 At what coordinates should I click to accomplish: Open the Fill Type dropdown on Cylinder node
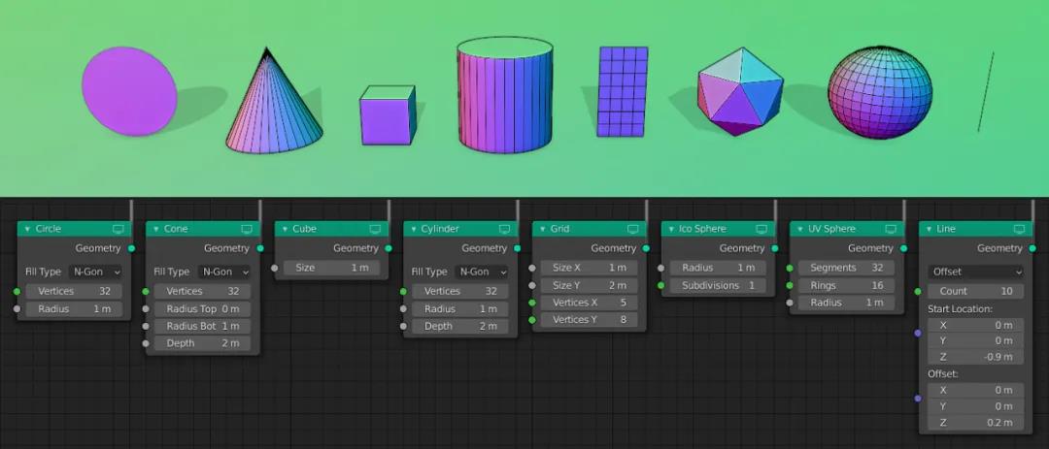(x=482, y=272)
